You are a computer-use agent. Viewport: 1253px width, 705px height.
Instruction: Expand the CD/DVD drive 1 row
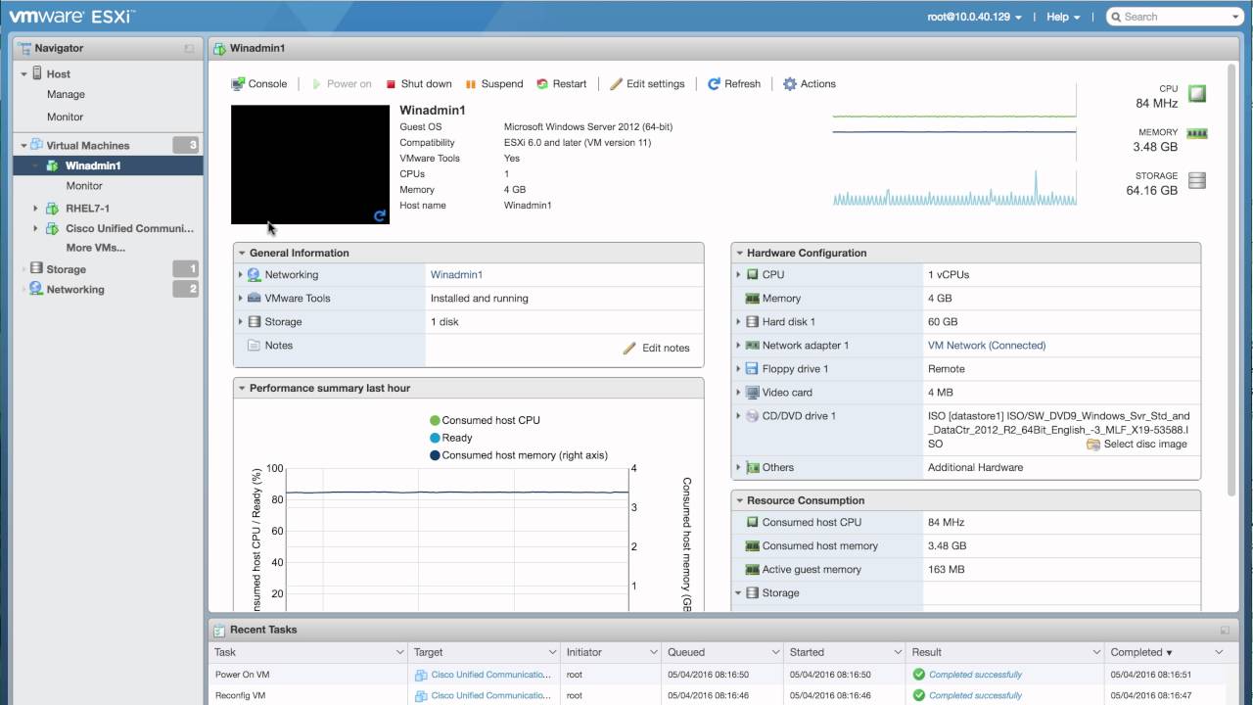click(x=739, y=416)
